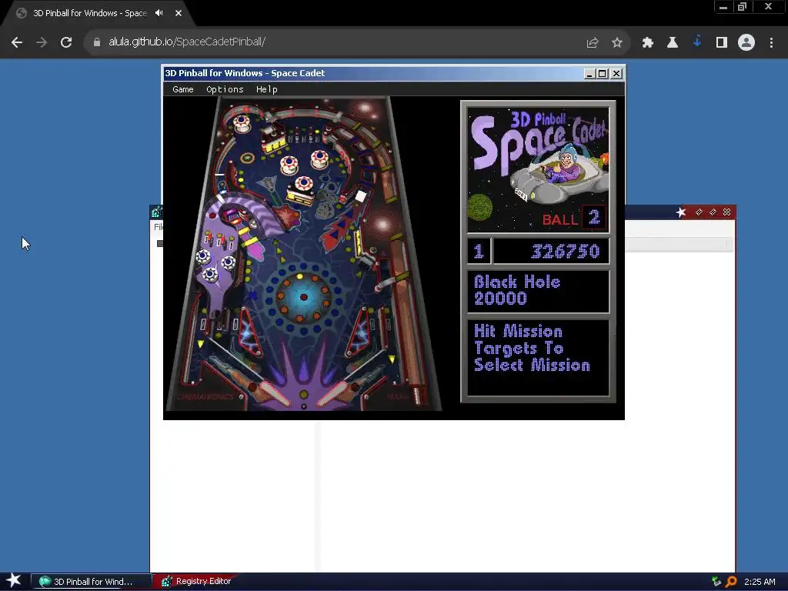
Task: Open the Chrome profile avatar
Action: point(746,43)
